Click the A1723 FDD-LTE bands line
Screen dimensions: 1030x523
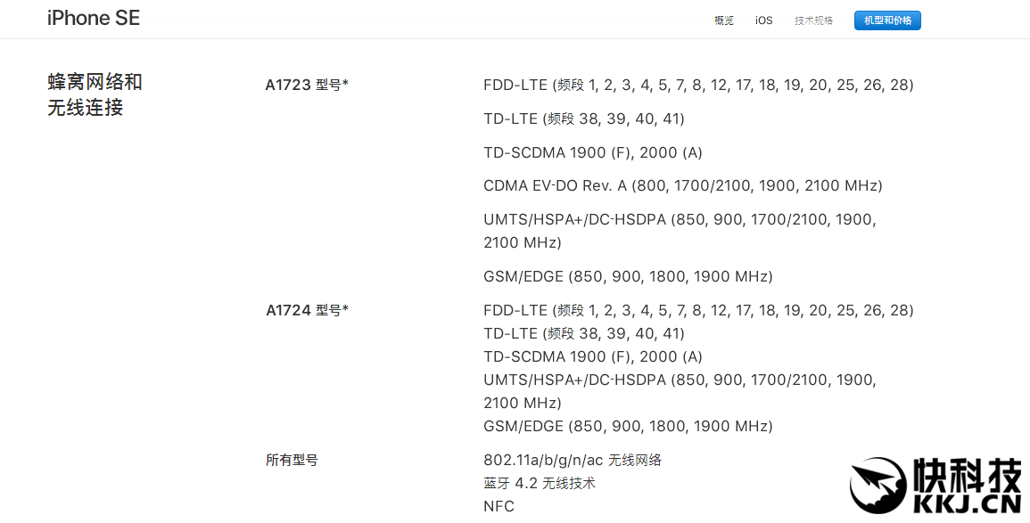pyautogui.click(x=698, y=86)
